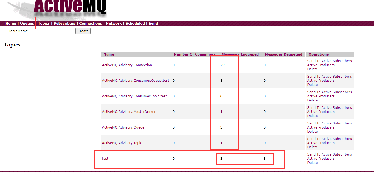The height and width of the screenshot is (172, 374).
Task: Send To Active Subscribers for Advisory.Topic
Action: tap(329, 139)
